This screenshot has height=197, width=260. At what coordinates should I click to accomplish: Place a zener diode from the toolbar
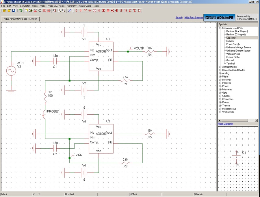pyautogui.click(x=108, y=11)
